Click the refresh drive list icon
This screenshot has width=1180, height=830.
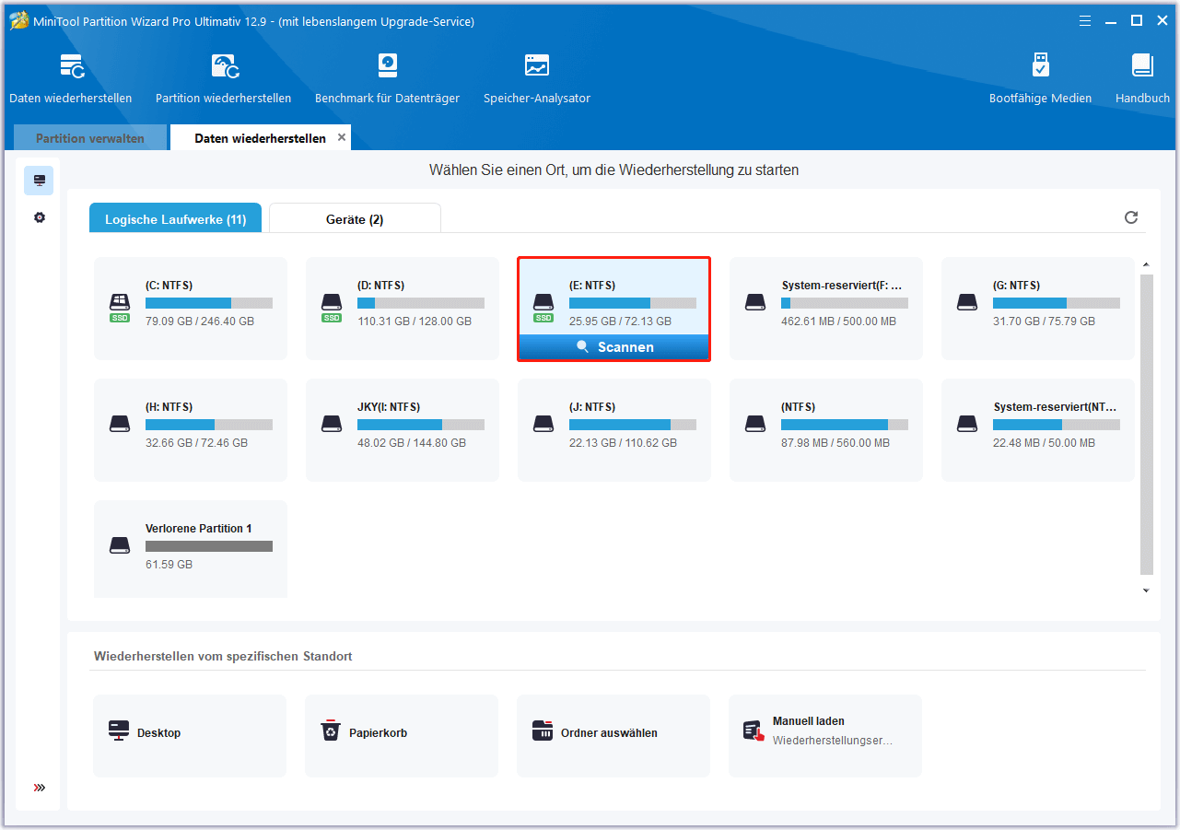tap(1131, 217)
